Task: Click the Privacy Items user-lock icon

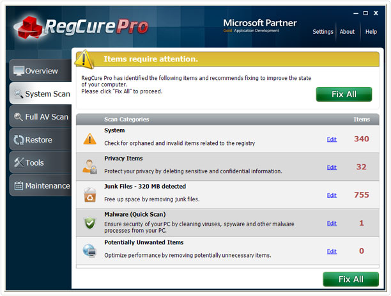Action: [90, 167]
